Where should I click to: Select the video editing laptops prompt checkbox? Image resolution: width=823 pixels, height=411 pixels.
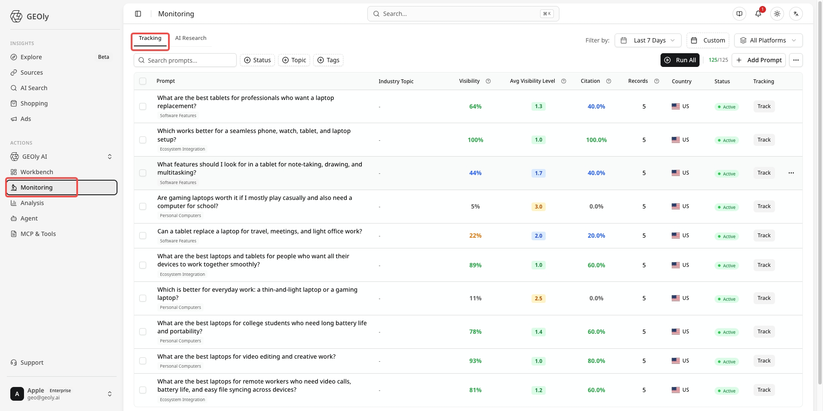click(x=143, y=361)
